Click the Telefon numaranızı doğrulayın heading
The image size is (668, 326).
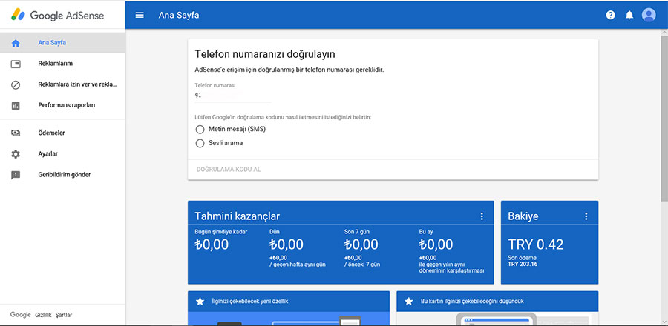pos(265,54)
